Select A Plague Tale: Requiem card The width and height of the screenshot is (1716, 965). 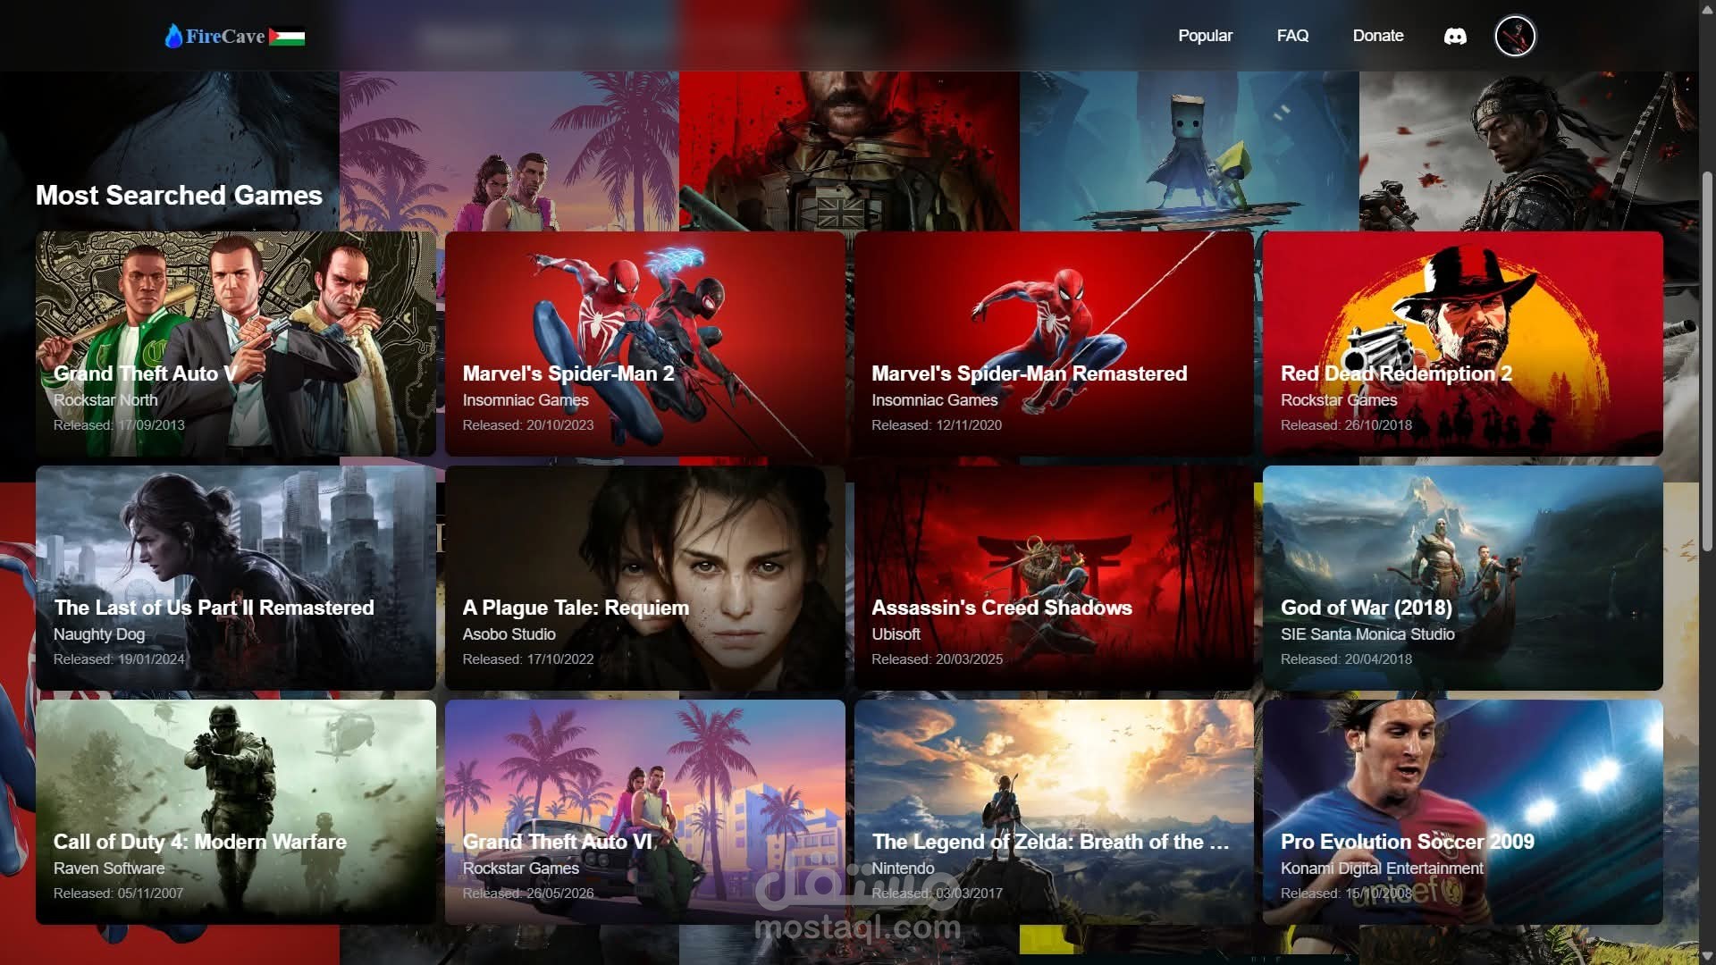pyautogui.click(x=644, y=578)
